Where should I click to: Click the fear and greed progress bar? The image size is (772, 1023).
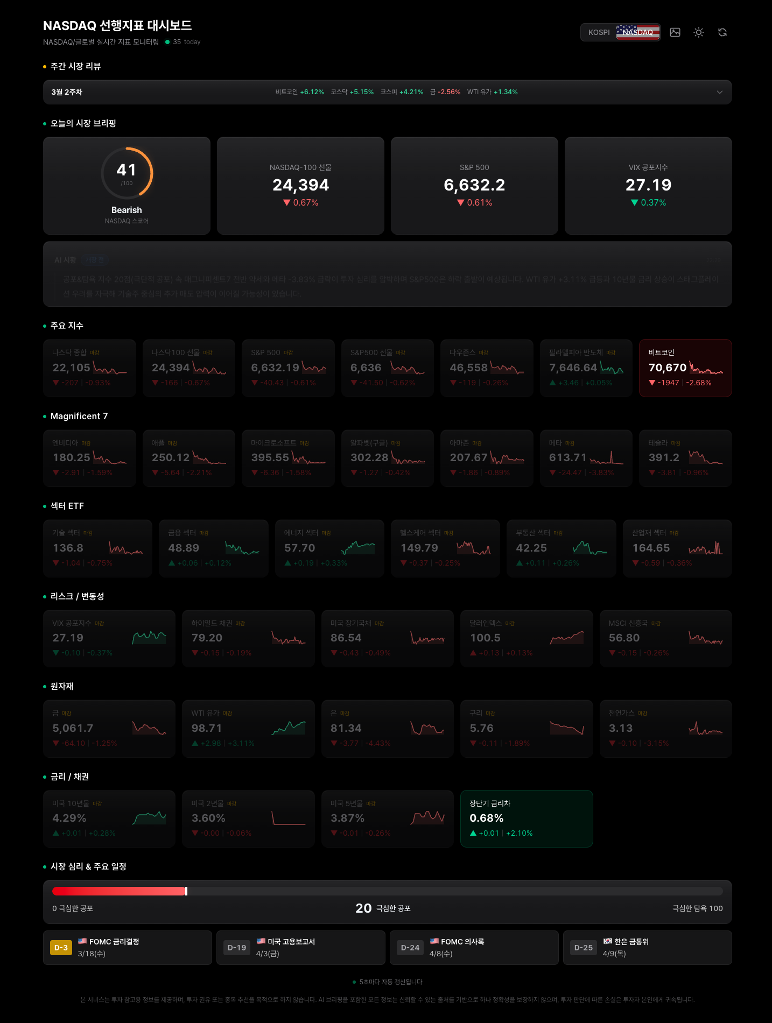387,891
